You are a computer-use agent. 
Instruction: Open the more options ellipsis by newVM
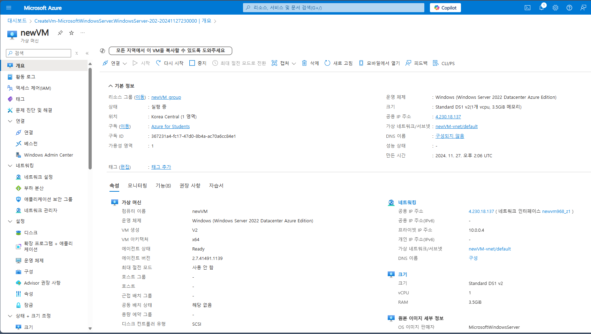83,33
